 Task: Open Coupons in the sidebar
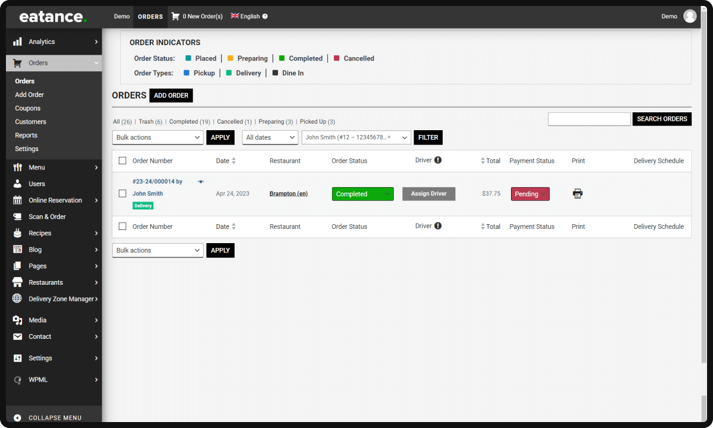tap(28, 108)
